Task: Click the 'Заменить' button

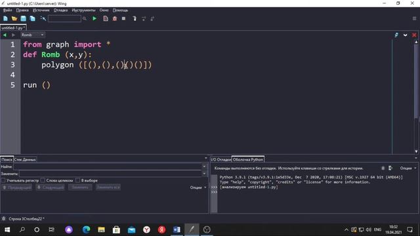Action: pyautogui.click(x=80, y=187)
